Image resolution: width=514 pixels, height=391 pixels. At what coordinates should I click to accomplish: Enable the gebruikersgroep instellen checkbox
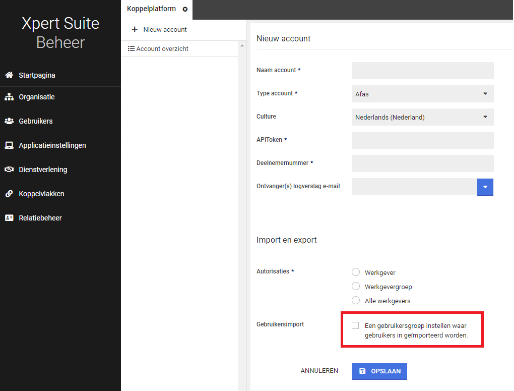tap(356, 325)
